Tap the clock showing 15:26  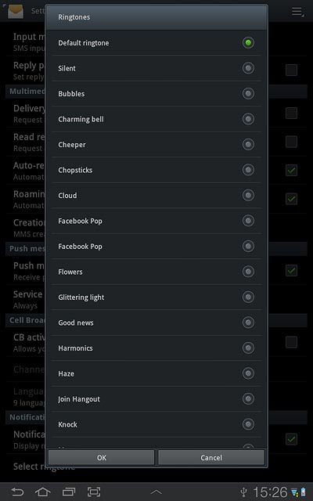[270, 492]
